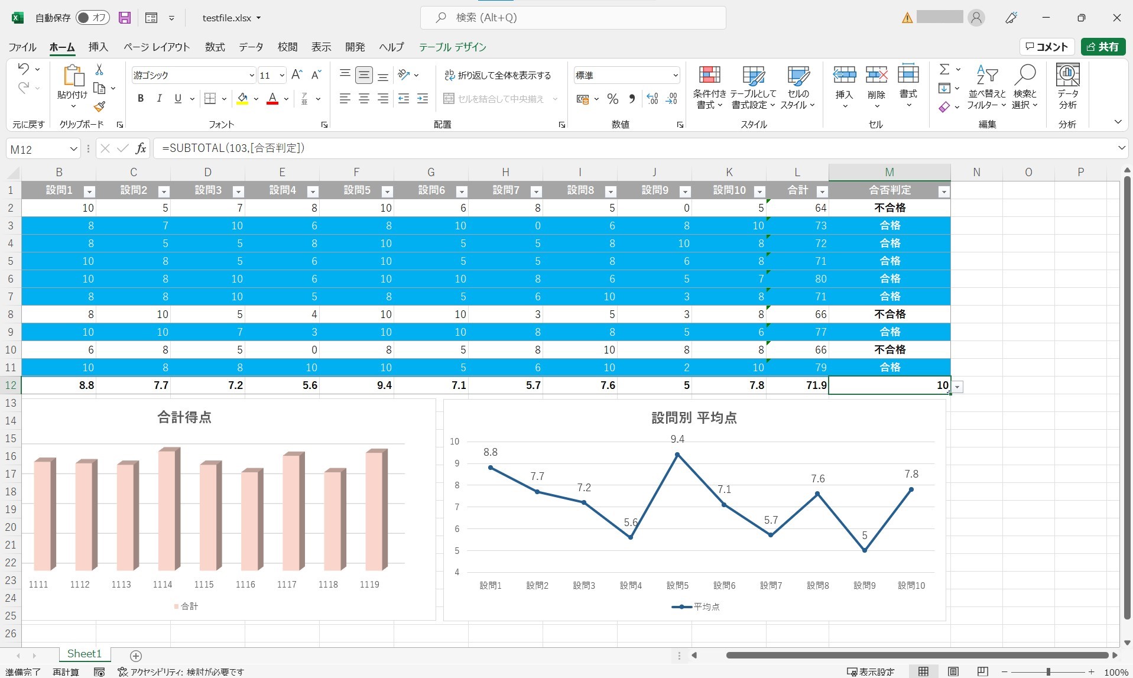Switch to Page Break Preview icon

[x=983, y=671]
